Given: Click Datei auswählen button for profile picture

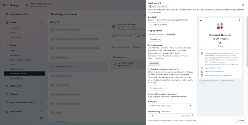Looking at the screenshot, I should [x=158, y=25].
